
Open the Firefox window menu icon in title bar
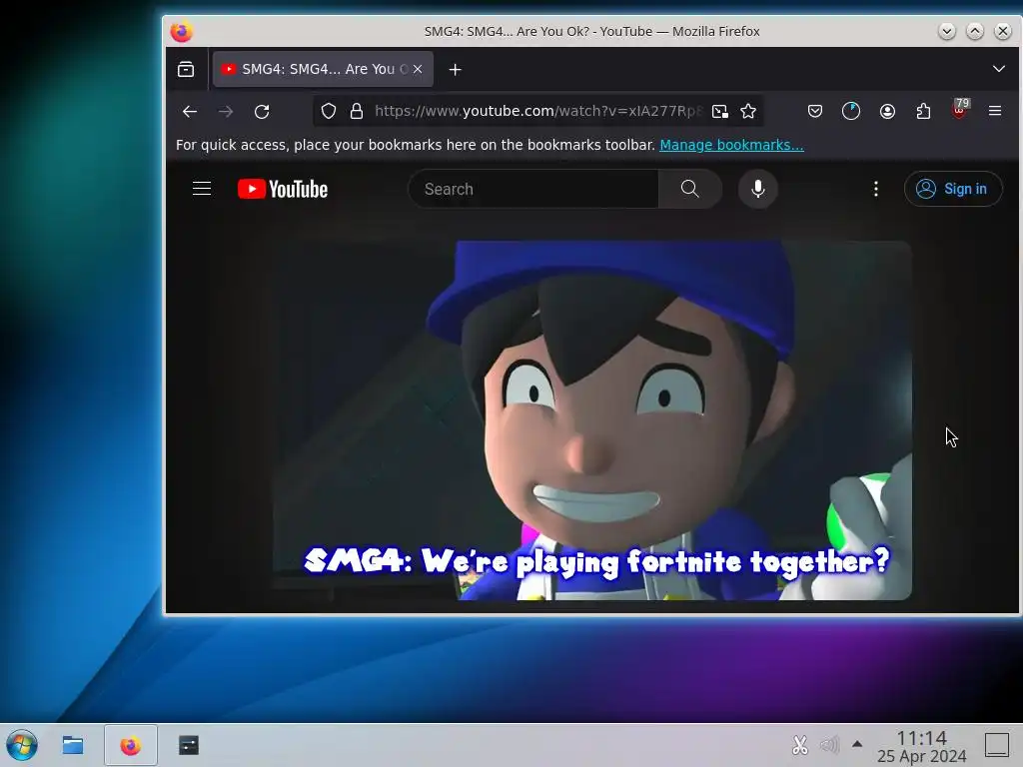pyautogui.click(x=182, y=31)
